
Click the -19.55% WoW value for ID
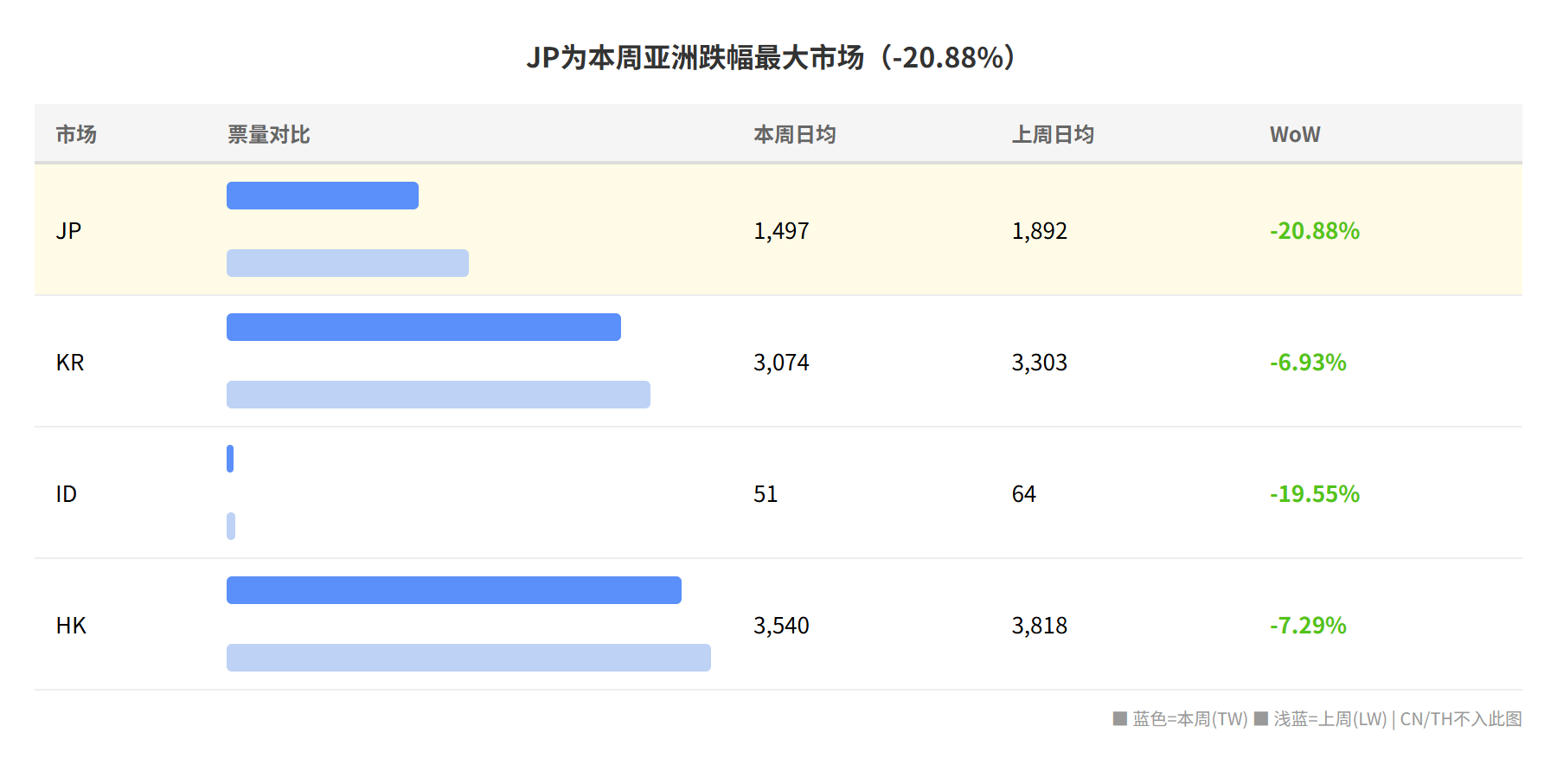pyautogui.click(x=1315, y=494)
